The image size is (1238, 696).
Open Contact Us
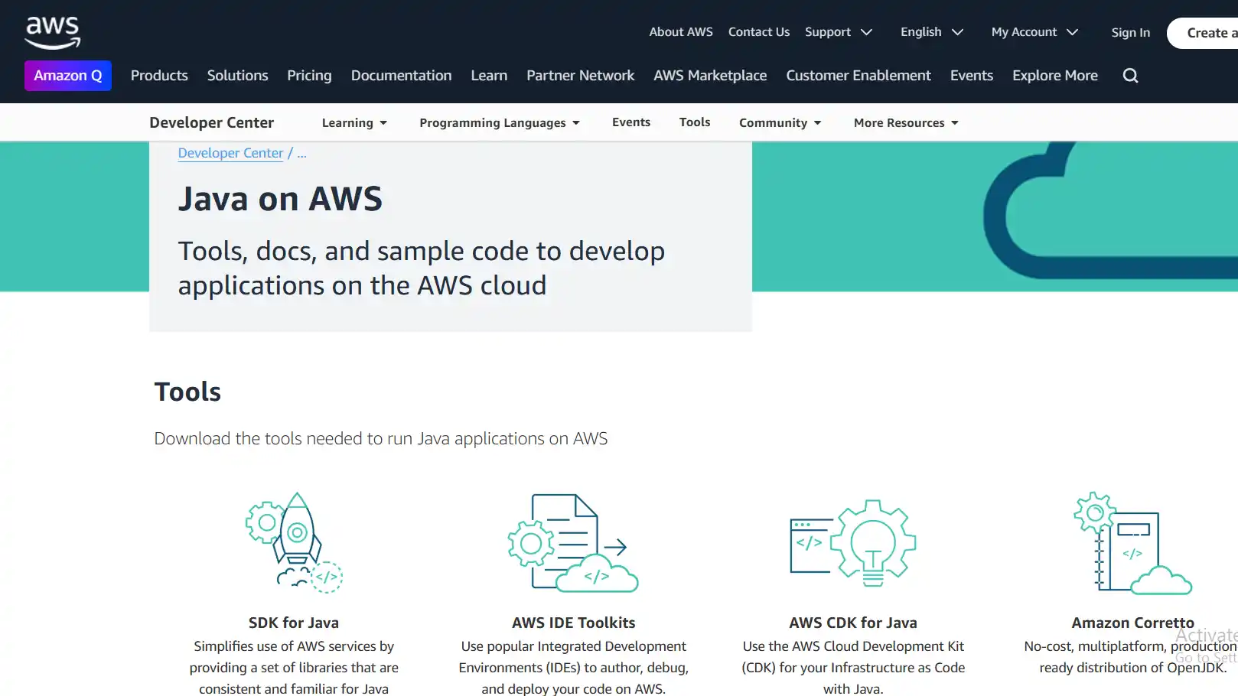click(758, 31)
